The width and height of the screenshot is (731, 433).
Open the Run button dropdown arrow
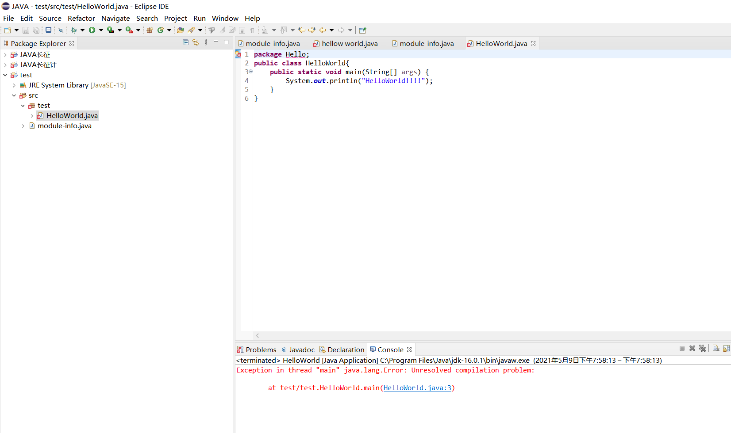tap(101, 30)
